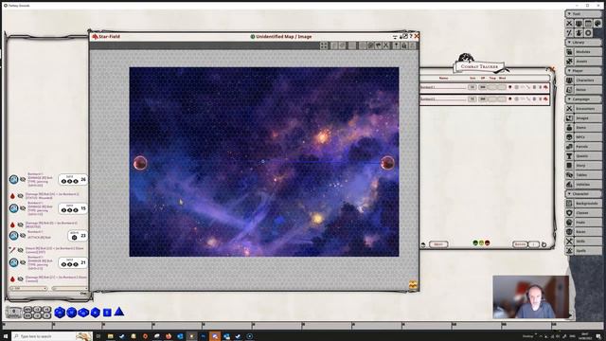Click the crossed-swords combat tracker tool icon
This screenshot has height=341, width=606.
pos(569,24)
